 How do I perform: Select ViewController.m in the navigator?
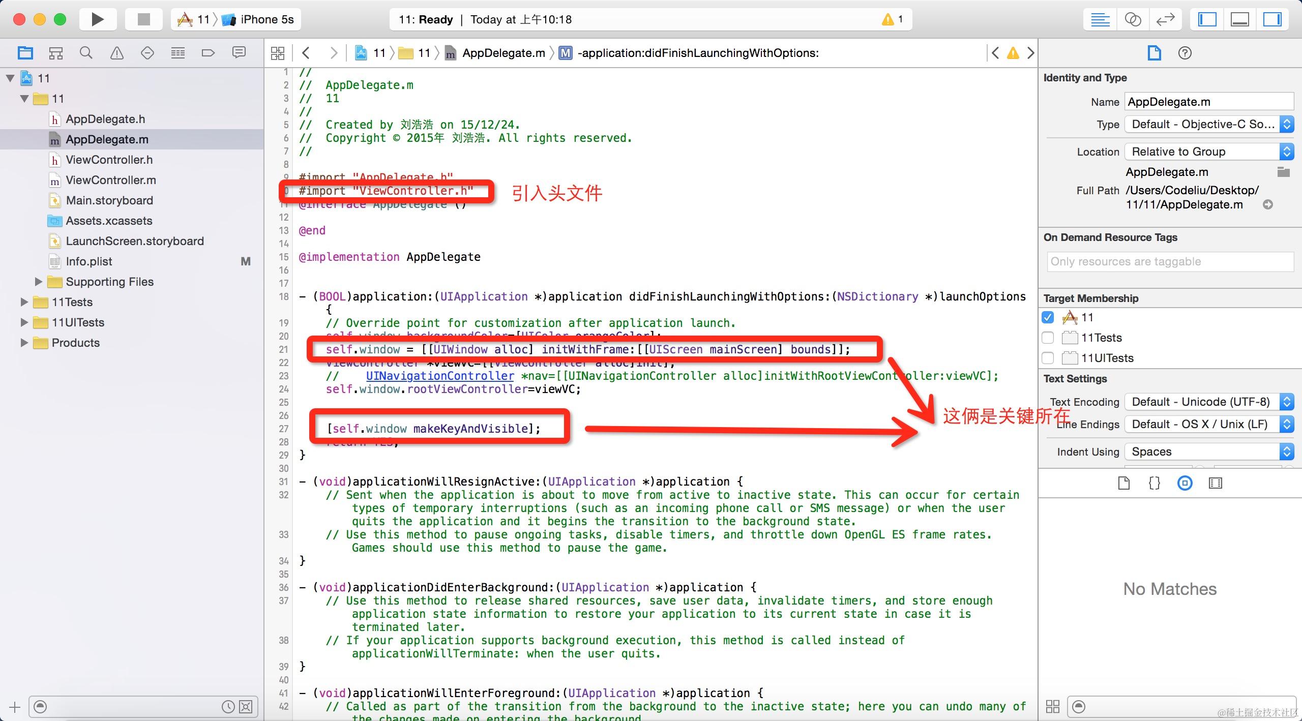pyautogui.click(x=110, y=180)
